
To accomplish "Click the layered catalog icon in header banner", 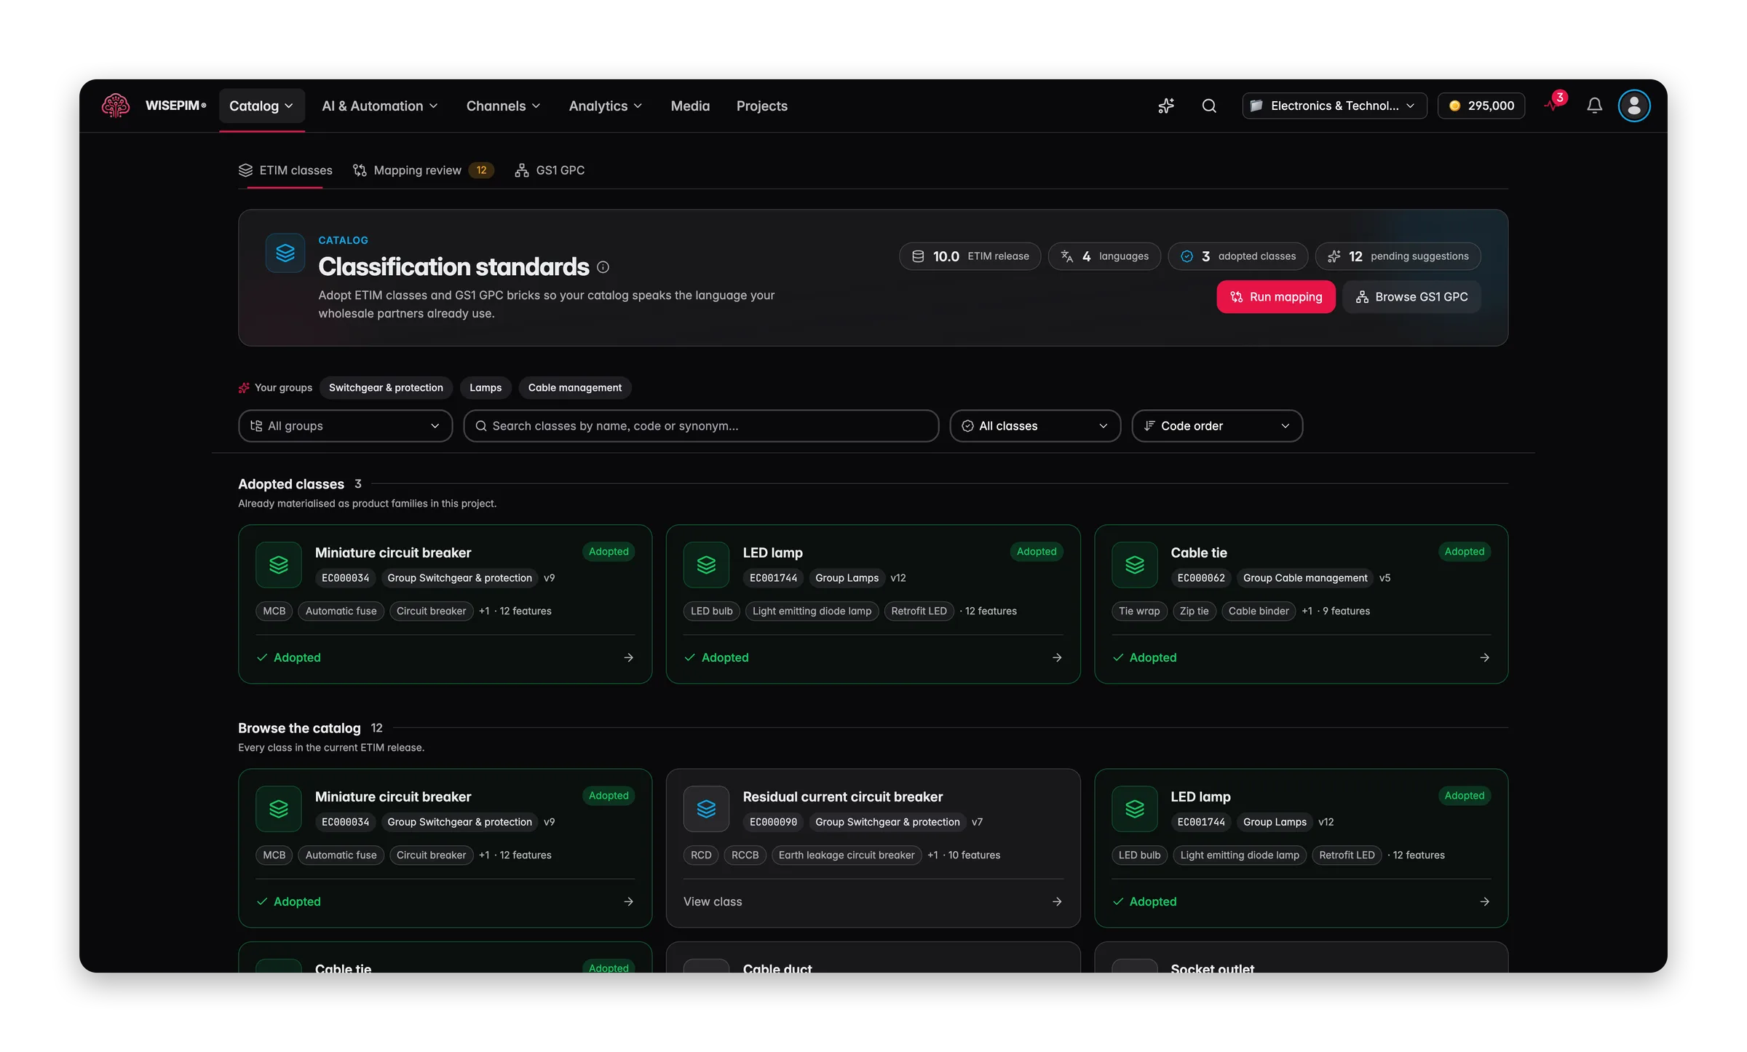I will 285,253.
